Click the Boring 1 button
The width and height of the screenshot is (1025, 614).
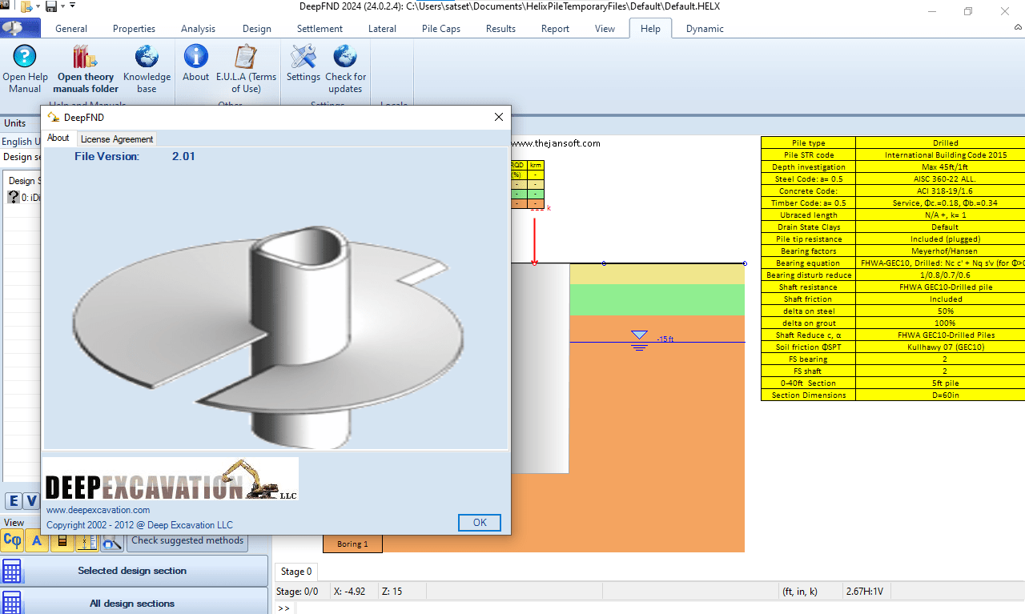tap(352, 544)
